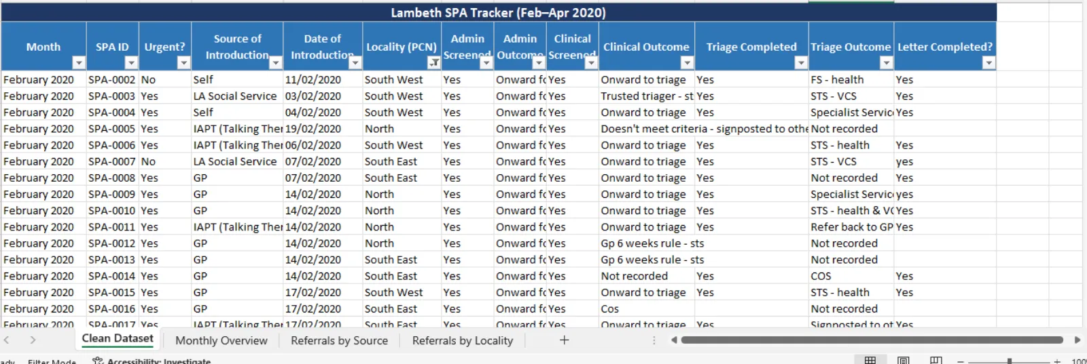Select North locality cell in SPA-0009 row
Screen dimensions: 1087x364
coord(402,194)
